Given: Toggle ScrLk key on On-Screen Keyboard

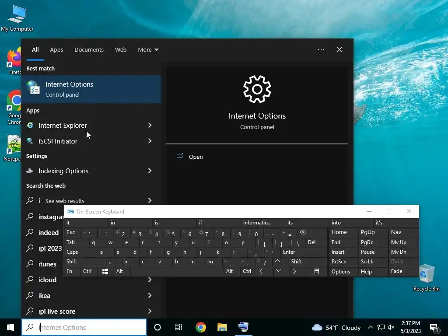Looking at the screenshot, I should [373, 262].
